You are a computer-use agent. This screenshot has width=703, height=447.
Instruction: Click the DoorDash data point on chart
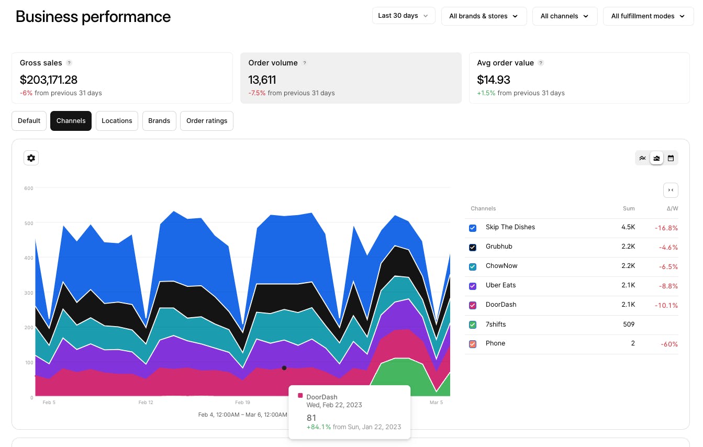coord(284,368)
